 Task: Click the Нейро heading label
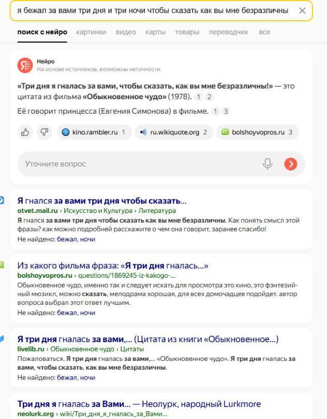coord(46,61)
